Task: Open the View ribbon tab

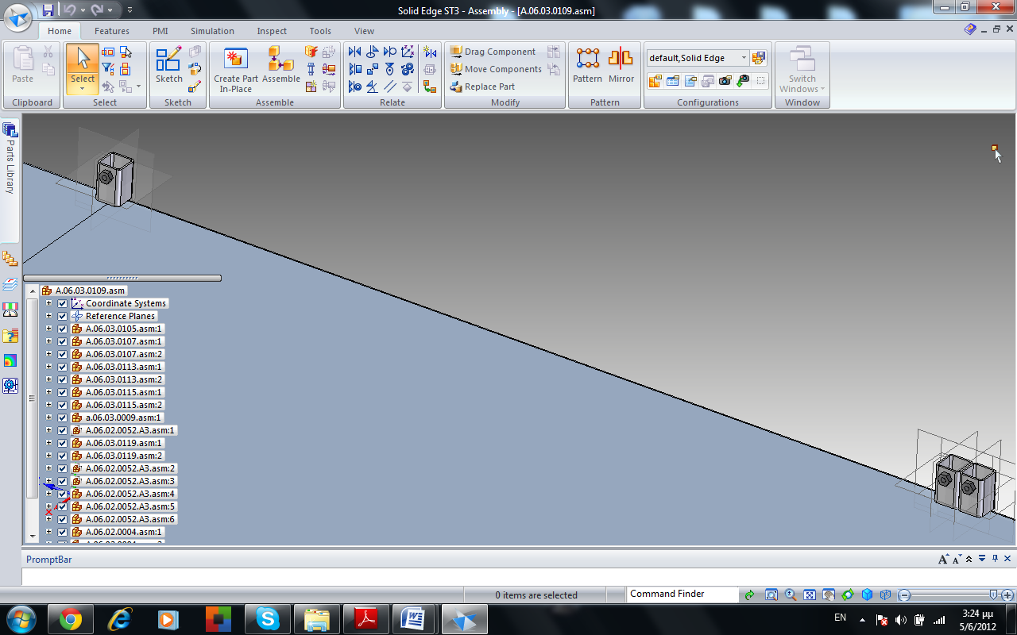Action: coord(364,31)
